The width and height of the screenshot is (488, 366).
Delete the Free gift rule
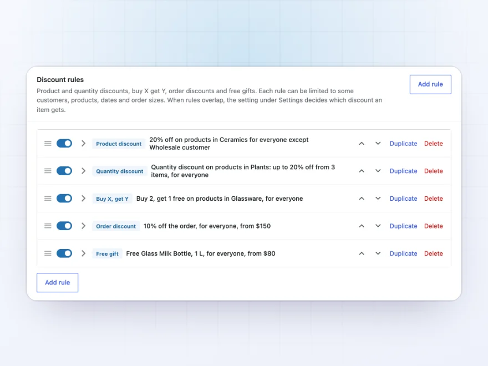[434, 253]
